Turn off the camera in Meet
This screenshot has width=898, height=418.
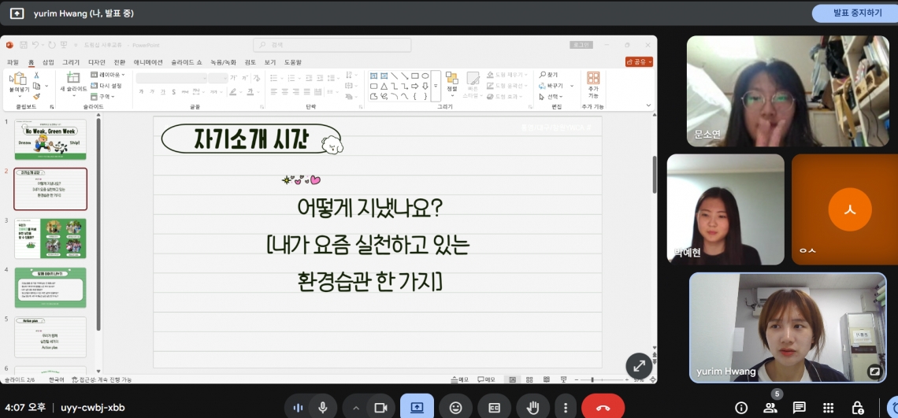point(380,408)
